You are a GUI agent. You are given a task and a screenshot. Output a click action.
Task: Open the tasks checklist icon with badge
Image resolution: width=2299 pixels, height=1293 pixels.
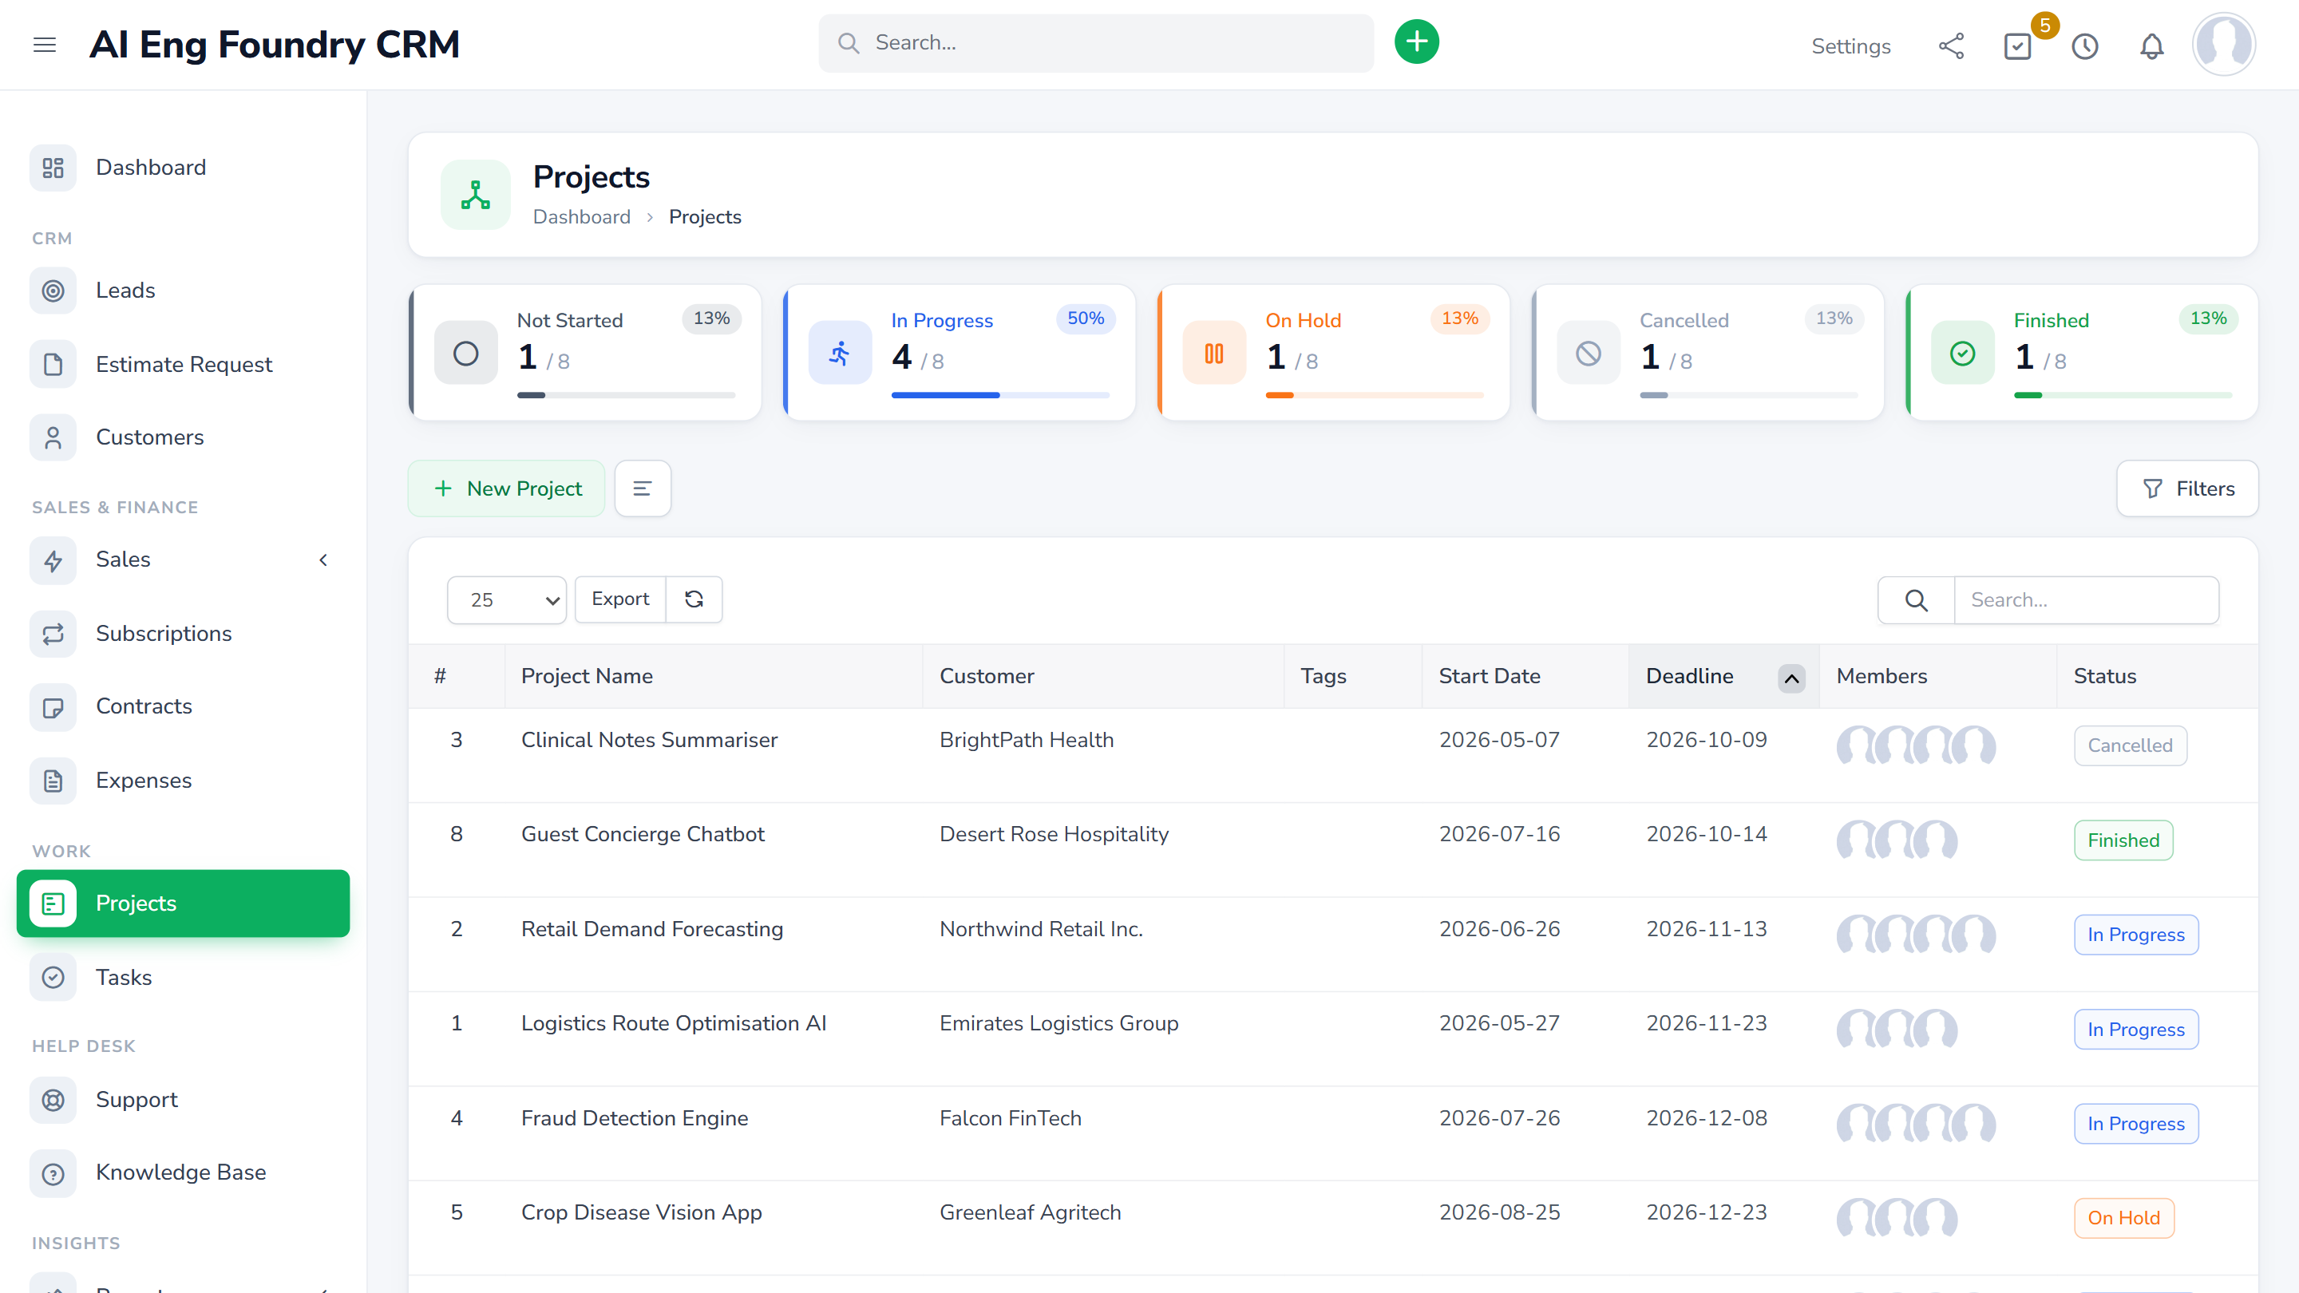click(2017, 45)
